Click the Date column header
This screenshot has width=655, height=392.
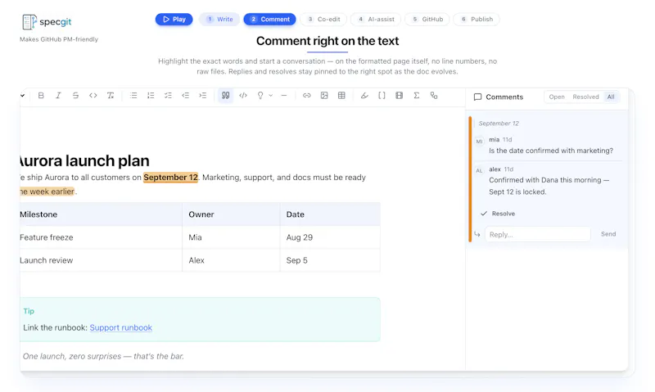click(330, 214)
